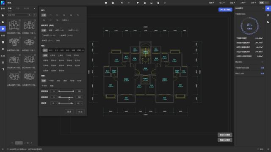
Task: Click the save floppy-disk icon in top toolbar
Action: [106, 3]
